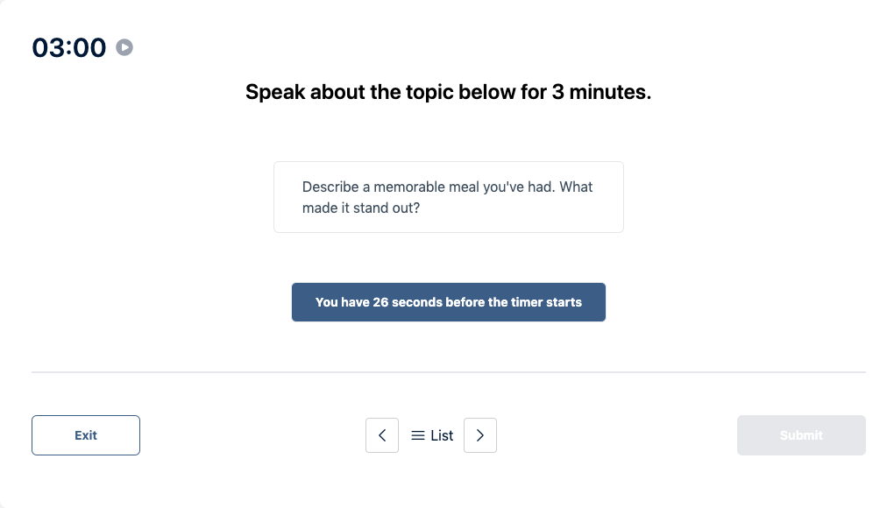The image size is (887, 508).
Task: Click the hamburger list icon in navigation
Action: [x=419, y=435]
